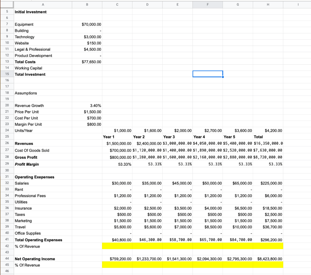Click the yellow highlighted cell beside % Of Revenue row 42
The height and width of the screenshot is (275, 311).
pos(117,246)
